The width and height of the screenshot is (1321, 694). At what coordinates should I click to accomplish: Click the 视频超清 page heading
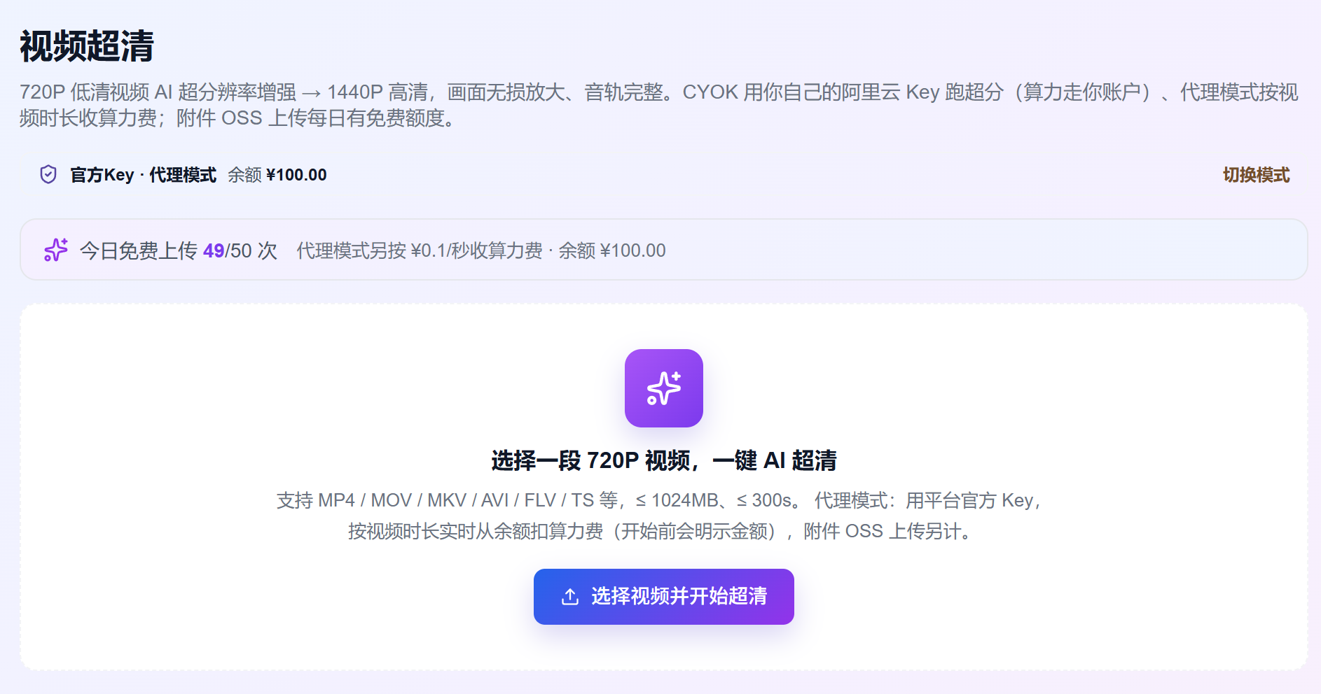(87, 46)
